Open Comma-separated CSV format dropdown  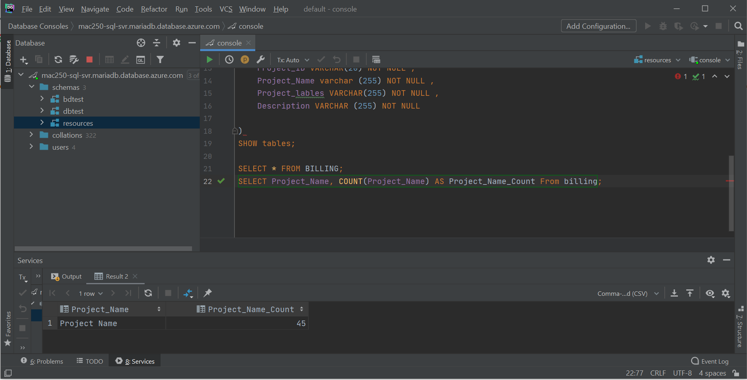(628, 293)
